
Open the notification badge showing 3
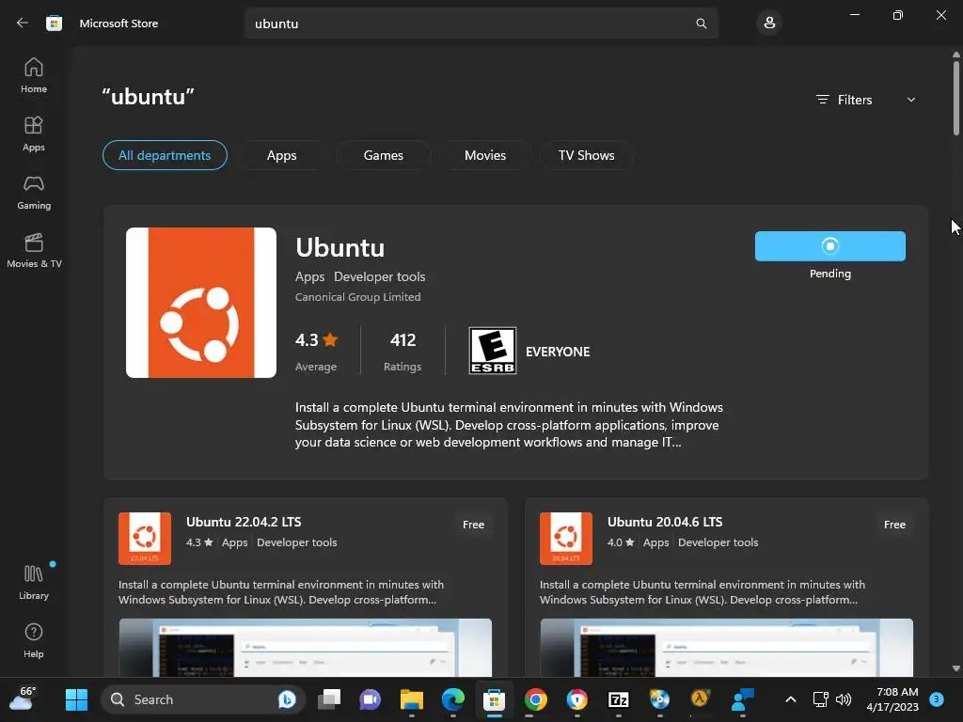(937, 698)
